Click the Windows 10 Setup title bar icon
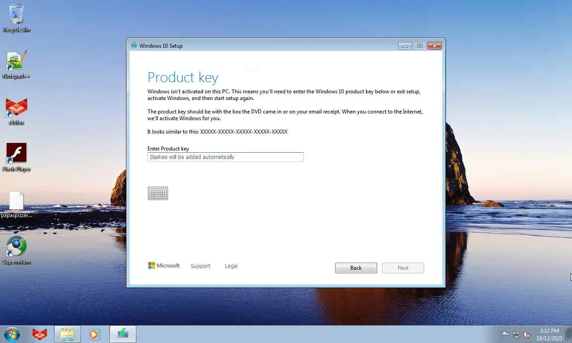Viewport: 572px width, 343px height. (x=134, y=46)
